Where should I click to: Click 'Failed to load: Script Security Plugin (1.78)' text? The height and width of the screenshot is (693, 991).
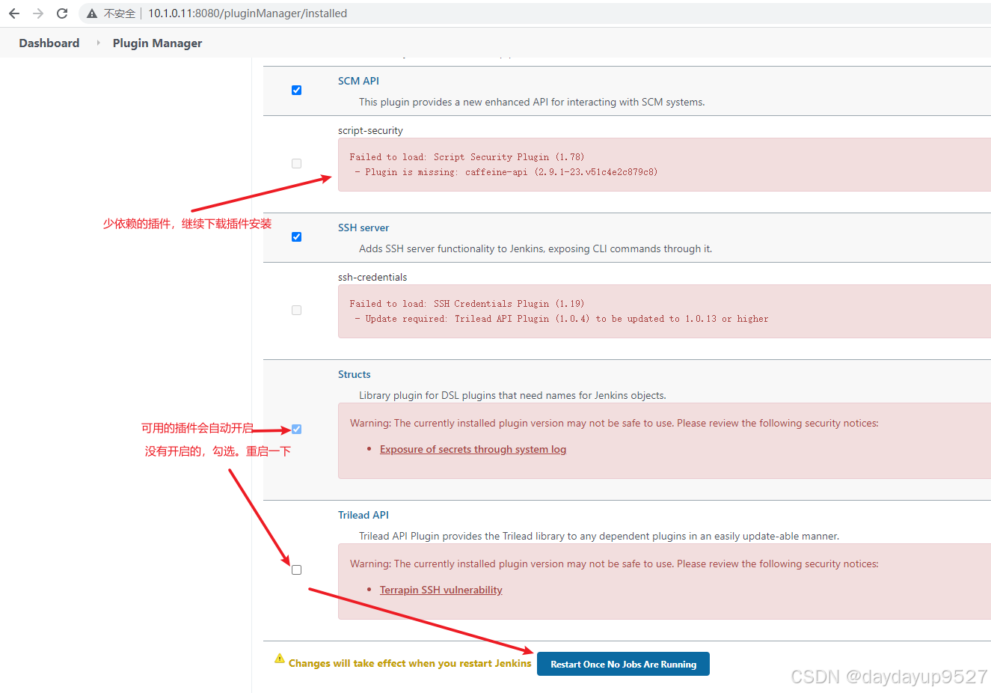tap(467, 157)
